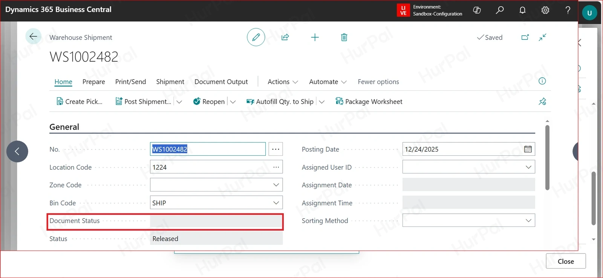
Task: Switch to Shipment tab
Action: pos(170,82)
